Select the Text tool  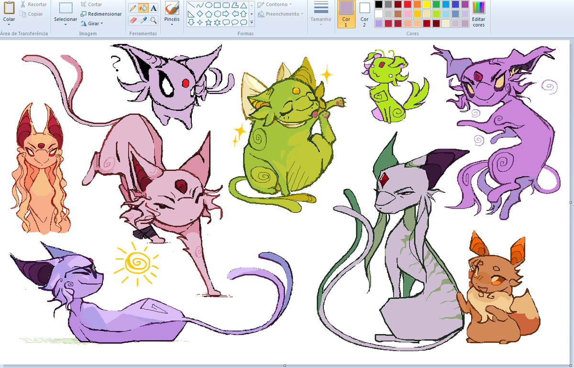point(153,8)
